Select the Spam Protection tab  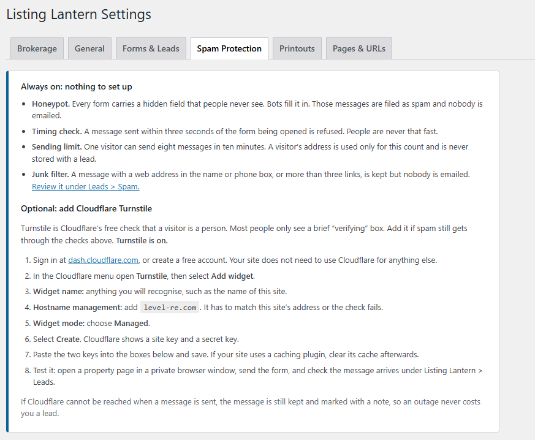(x=229, y=48)
